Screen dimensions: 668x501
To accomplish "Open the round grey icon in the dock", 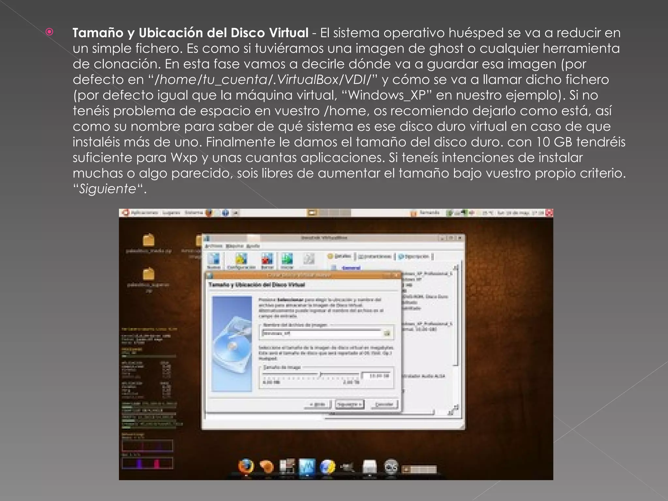I will click(x=391, y=467).
